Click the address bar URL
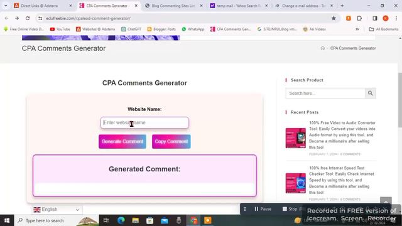This screenshot has height=226, width=402. pyautogui.click(x=88, y=18)
